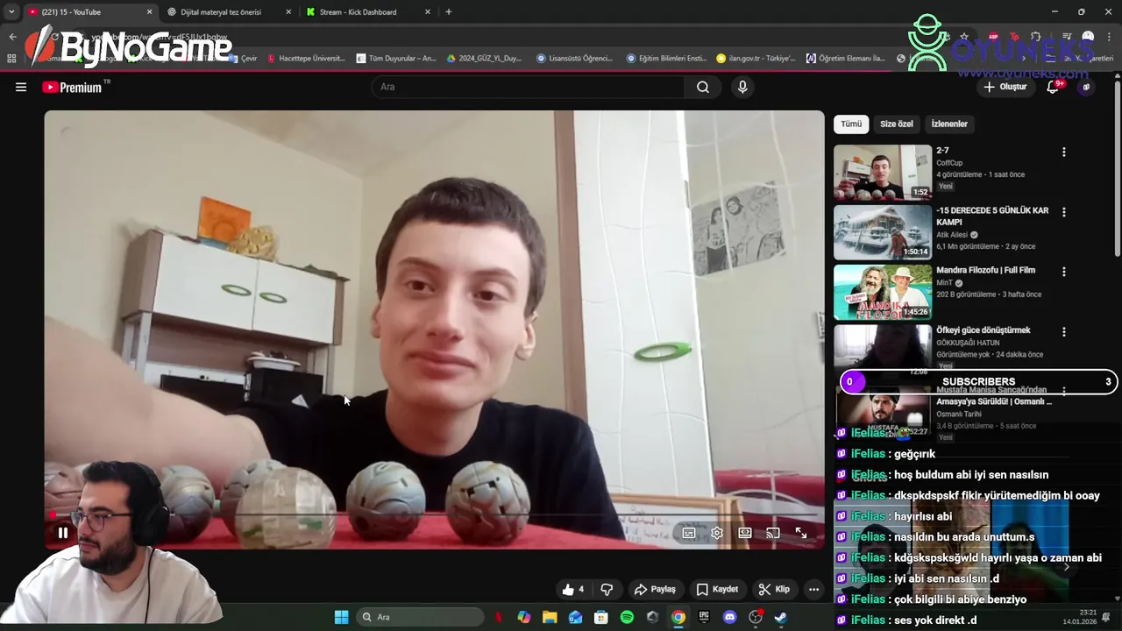Viewport: 1122px width, 631px height.
Task: Open Eğitim Bilimleri Ensti... bookmark
Action: (666, 59)
